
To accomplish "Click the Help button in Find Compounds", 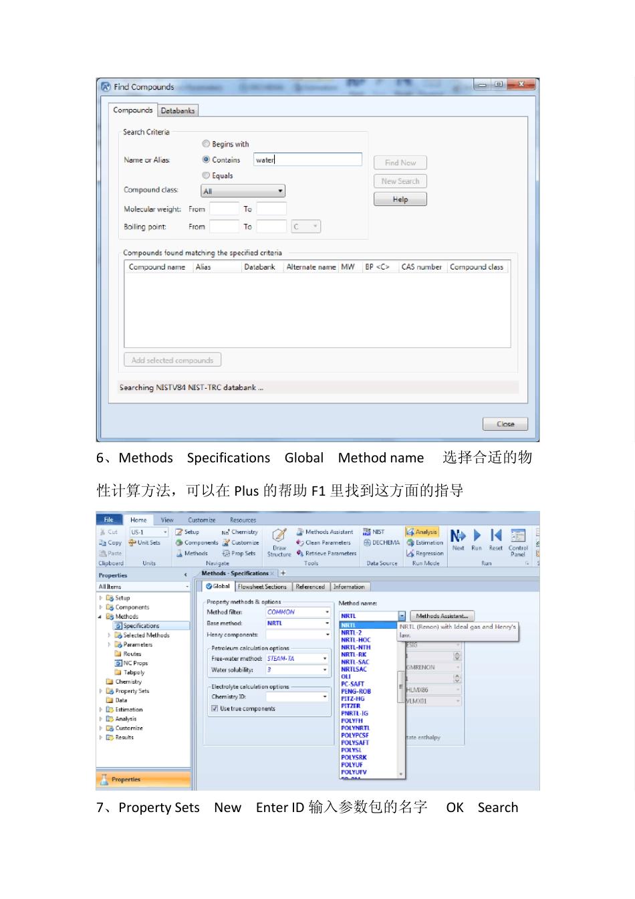I will (x=400, y=199).
